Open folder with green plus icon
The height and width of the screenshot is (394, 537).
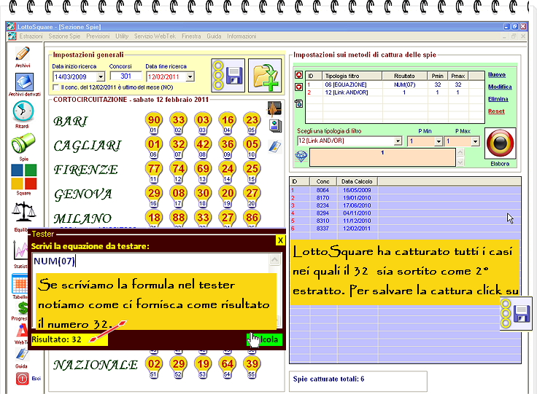tap(265, 75)
